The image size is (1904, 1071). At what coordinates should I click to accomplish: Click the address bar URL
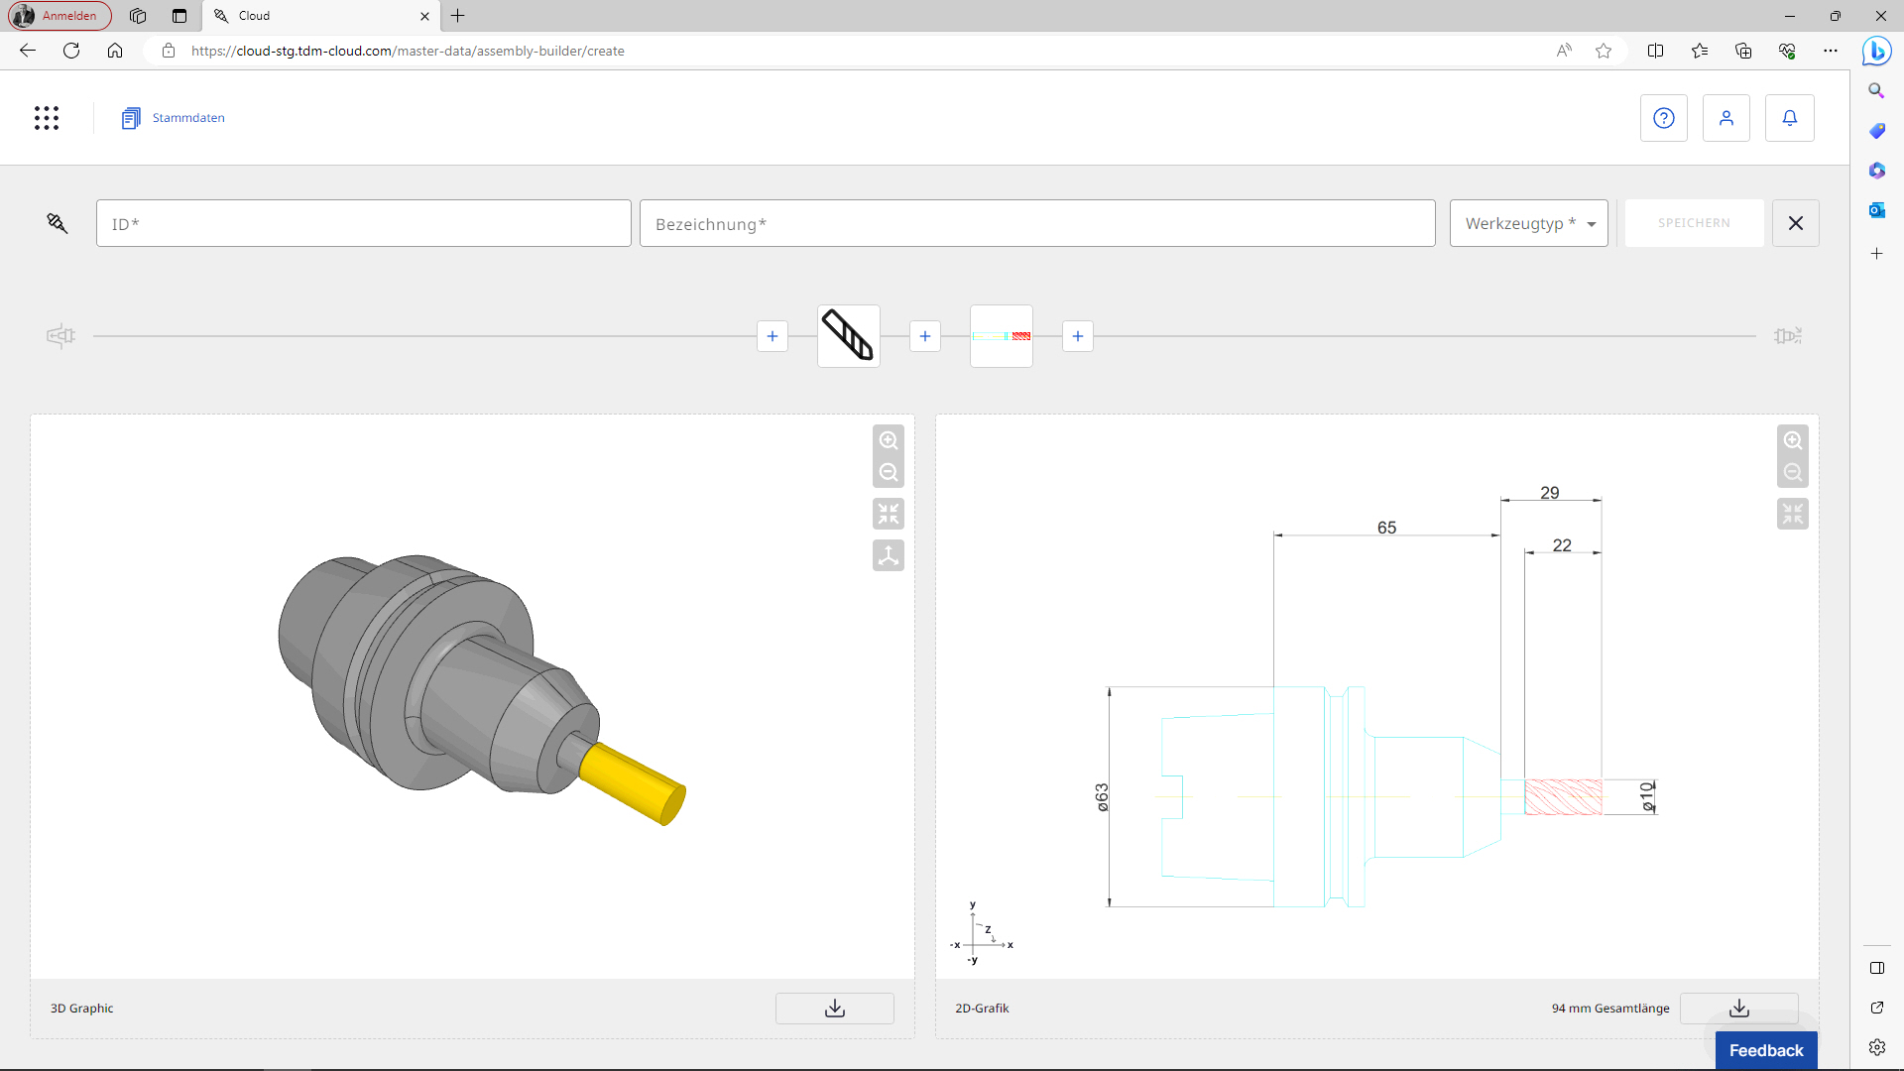click(408, 51)
